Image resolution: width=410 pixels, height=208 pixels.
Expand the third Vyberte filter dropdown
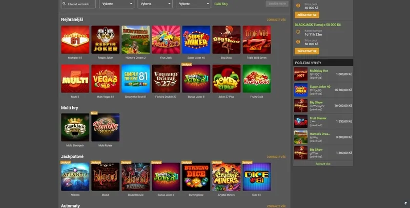coord(193,4)
